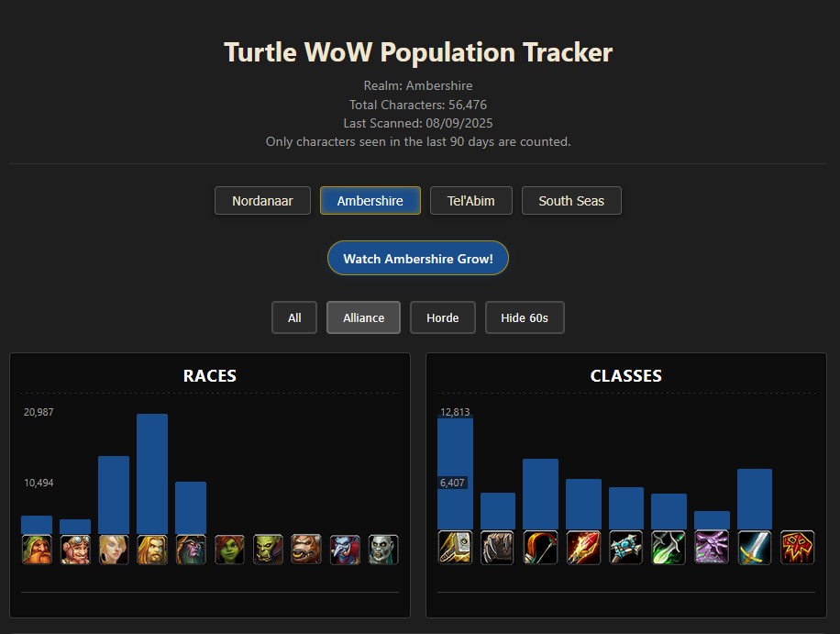The height and width of the screenshot is (634, 840).
Task: Click the CLASSES panel heading
Action: coord(626,375)
